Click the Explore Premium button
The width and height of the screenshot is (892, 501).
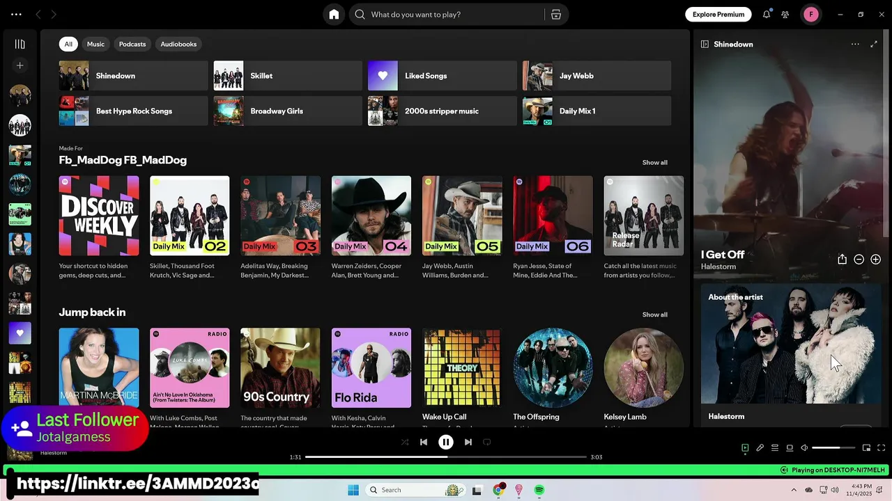point(718,15)
